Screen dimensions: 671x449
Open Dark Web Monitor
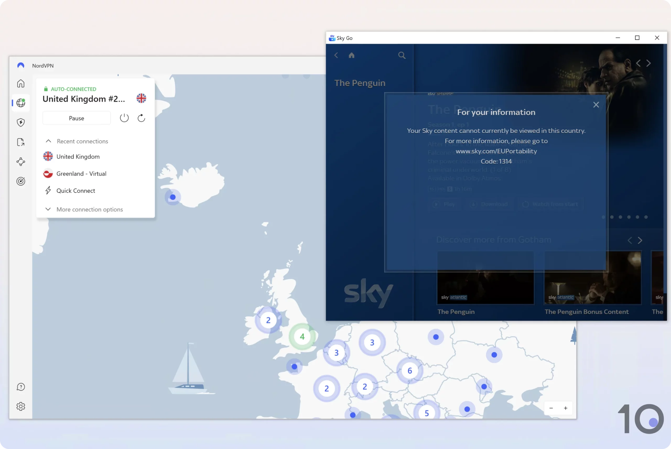(21, 181)
